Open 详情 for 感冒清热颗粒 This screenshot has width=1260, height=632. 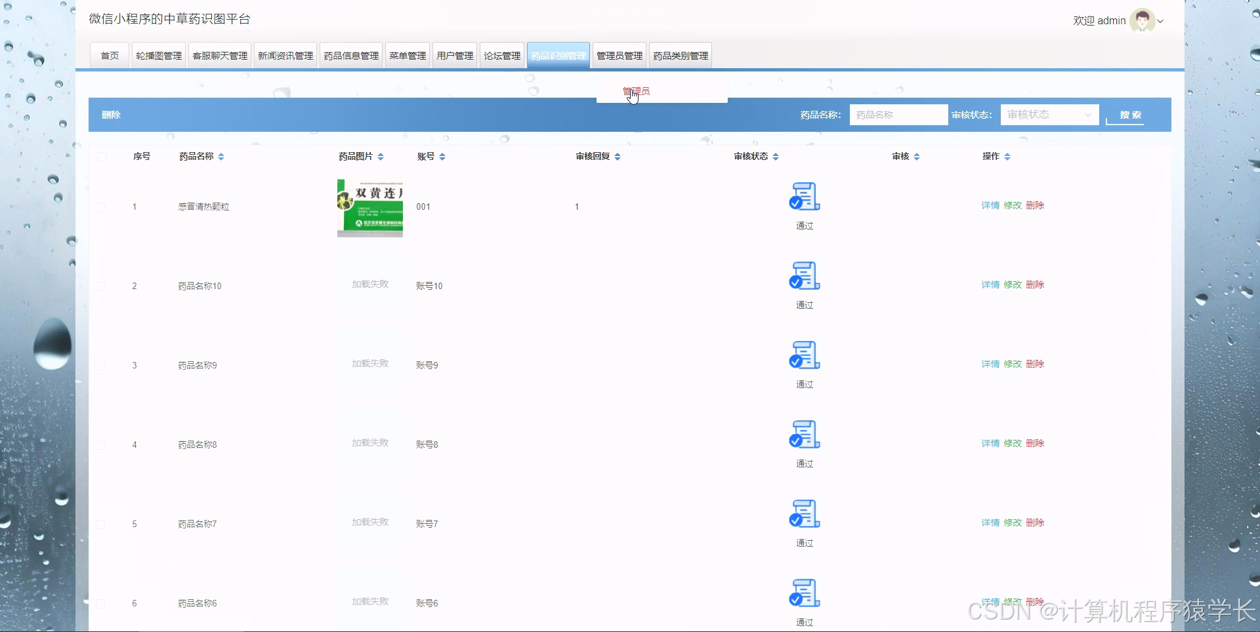pyautogui.click(x=990, y=205)
